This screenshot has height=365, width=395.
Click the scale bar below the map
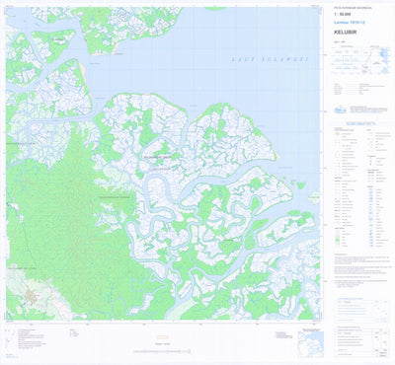(162, 351)
